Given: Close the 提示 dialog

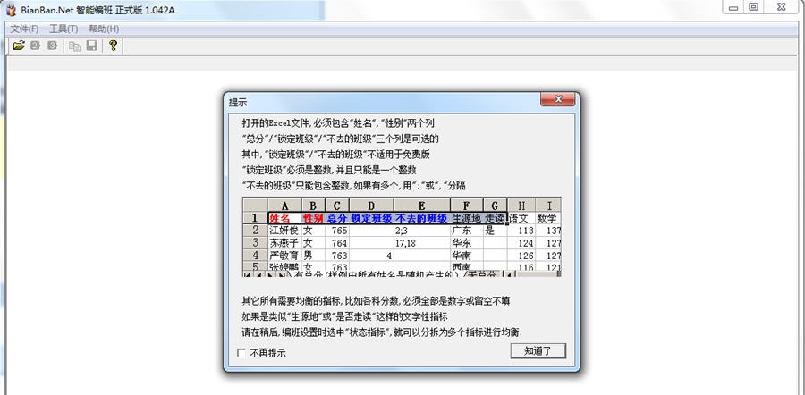Looking at the screenshot, I should [557, 99].
